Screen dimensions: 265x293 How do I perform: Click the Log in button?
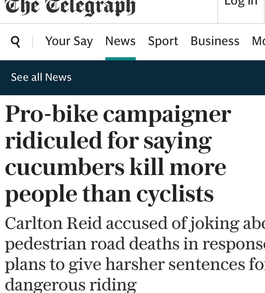(241, 3)
